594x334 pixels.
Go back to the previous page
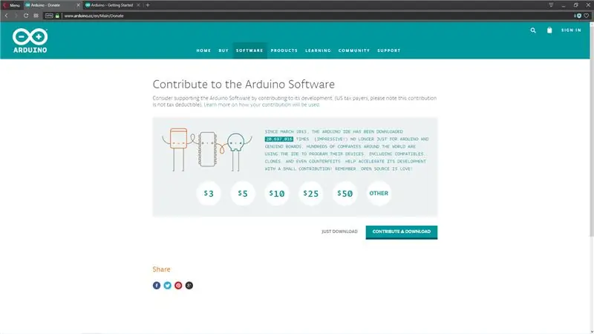pos(7,16)
